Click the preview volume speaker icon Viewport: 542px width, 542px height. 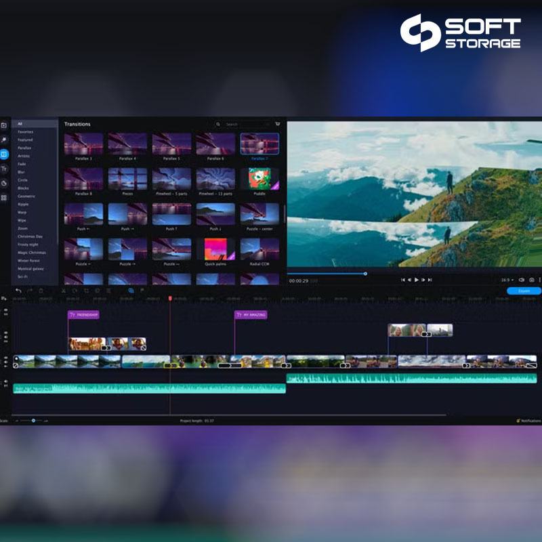pos(522,280)
